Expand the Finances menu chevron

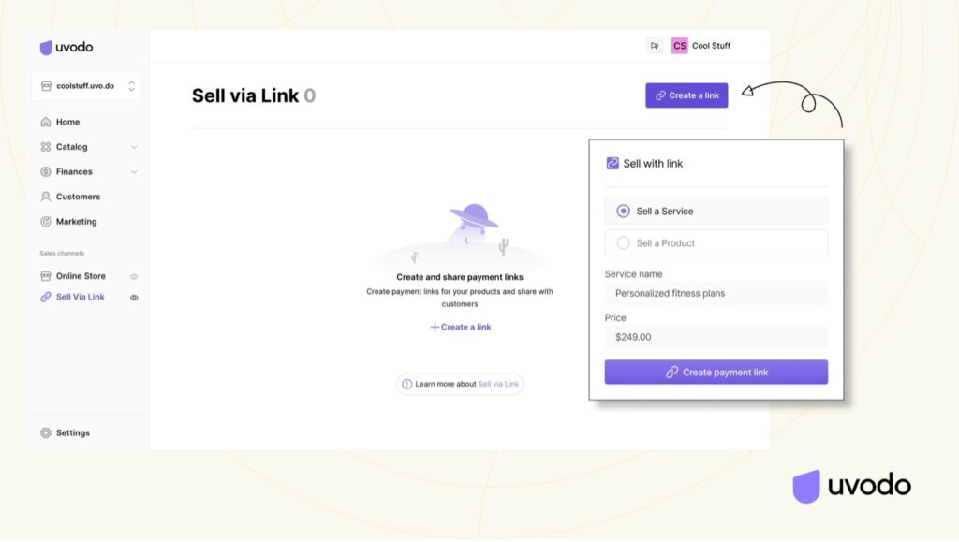click(134, 172)
